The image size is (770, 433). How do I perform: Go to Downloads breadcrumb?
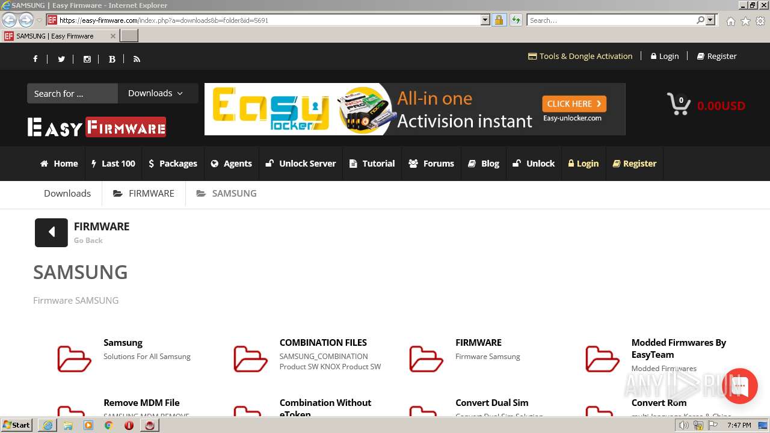pyautogui.click(x=67, y=194)
